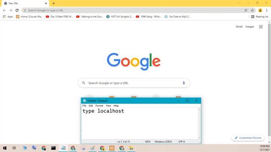Open Notepad View menu
Screen dimensions: 271x152
pyautogui.click(x=108, y=106)
